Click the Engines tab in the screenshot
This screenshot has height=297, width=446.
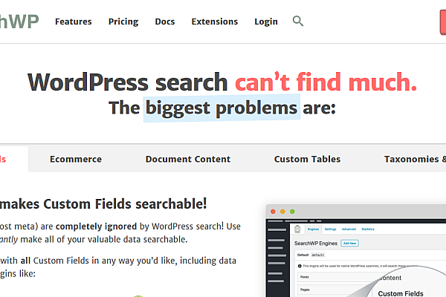[313, 229]
